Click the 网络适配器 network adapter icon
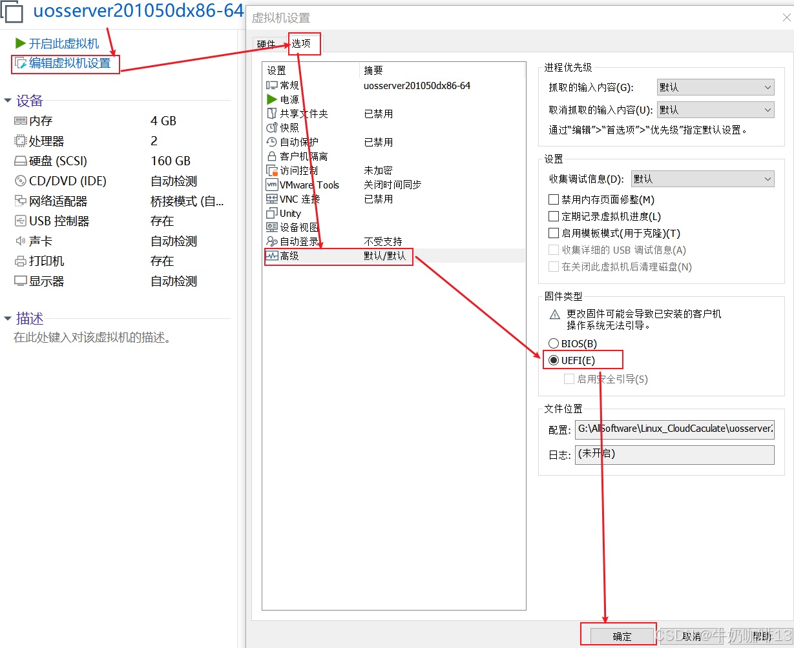 [x=20, y=201]
